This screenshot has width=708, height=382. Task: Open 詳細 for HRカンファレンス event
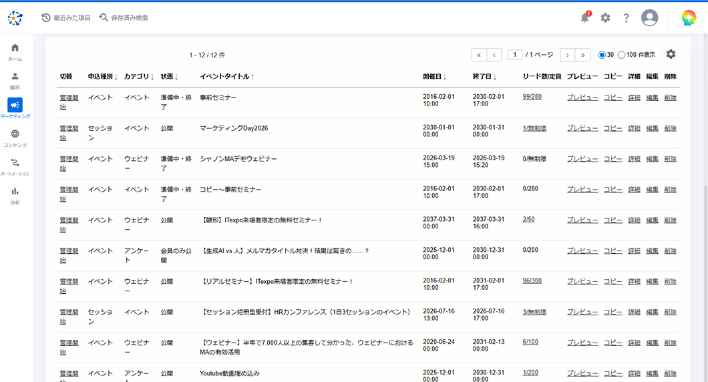coord(634,313)
